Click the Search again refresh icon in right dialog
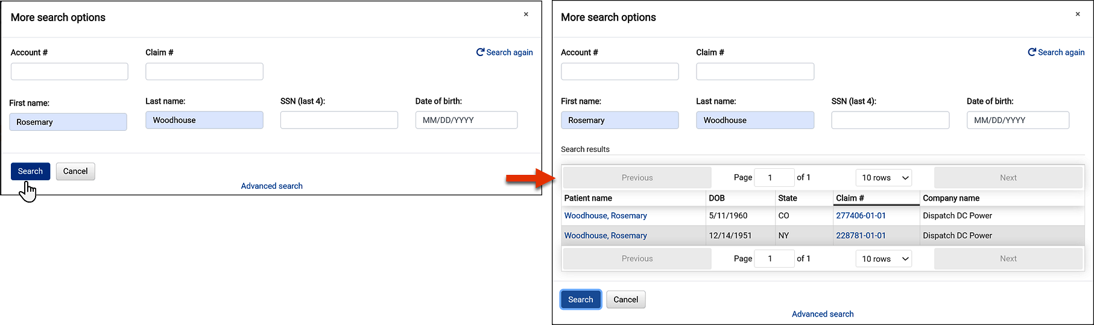Screen dimensions: 1094x325 pyautogui.click(x=1032, y=52)
